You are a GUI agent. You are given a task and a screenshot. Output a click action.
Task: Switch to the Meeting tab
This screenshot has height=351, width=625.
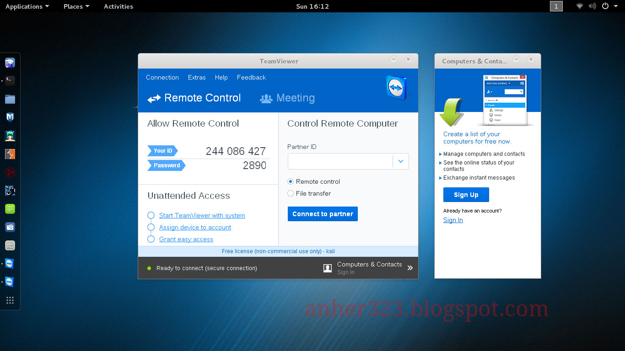pos(287,98)
